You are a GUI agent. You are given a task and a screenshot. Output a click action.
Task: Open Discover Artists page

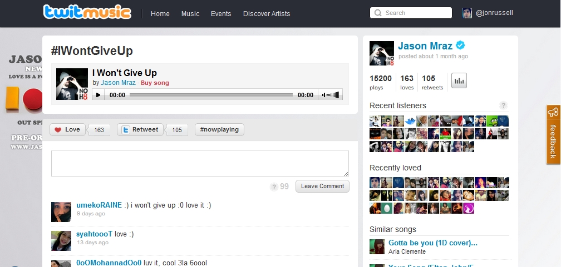(x=267, y=13)
